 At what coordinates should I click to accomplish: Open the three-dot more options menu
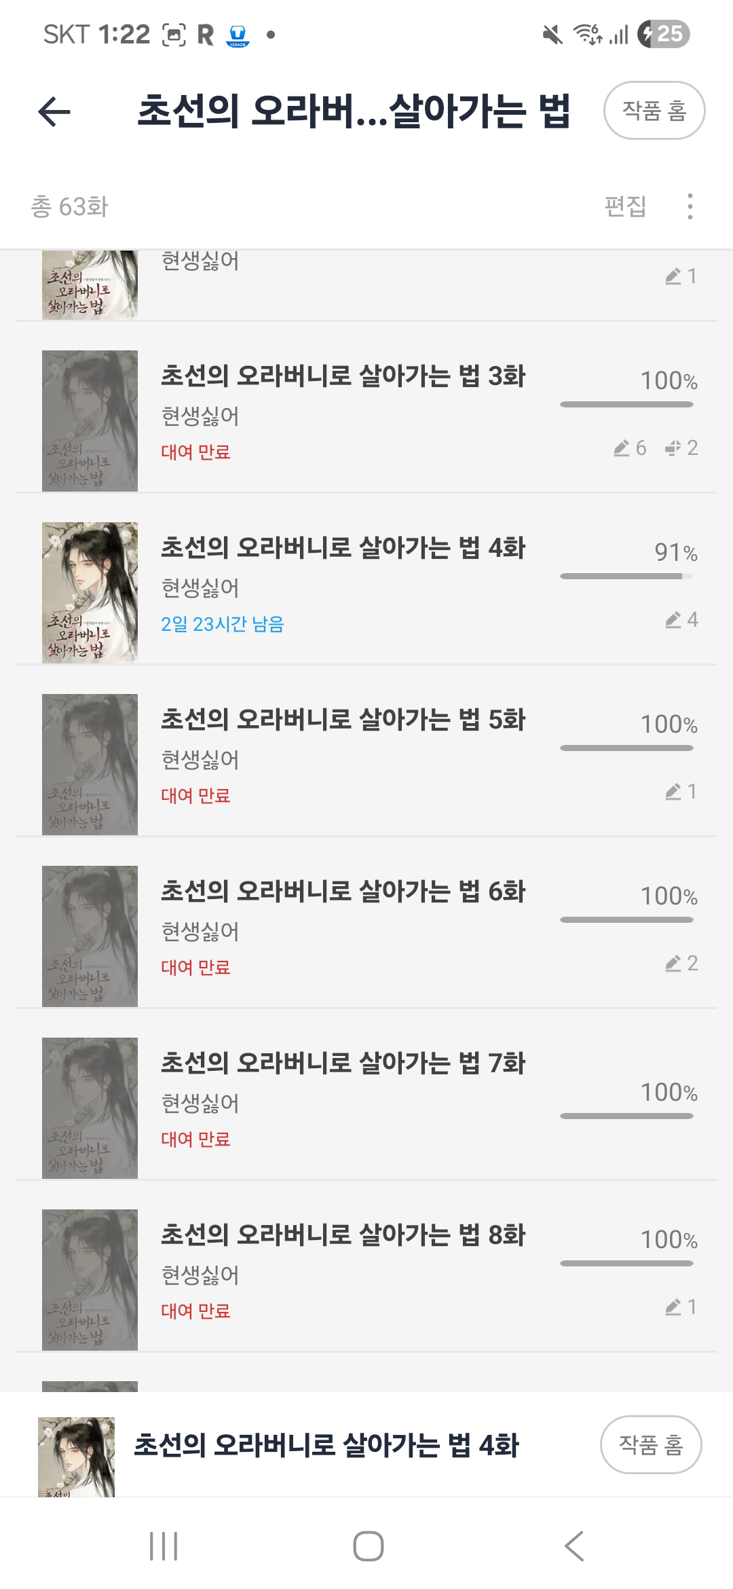(x=690, y=206)
